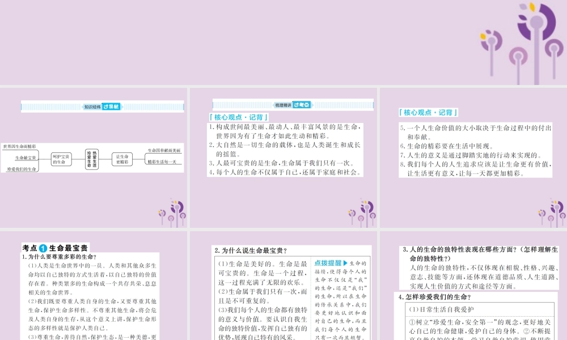The height and width of the screenshot is (340, 567).
Task: Select the answer 人的生命的独特性,不仅体现在相貌
Action: point(484,277)
